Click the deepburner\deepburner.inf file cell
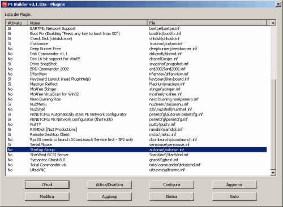The image size is (283, 207). pyautogui.click(x=173, y=49)
